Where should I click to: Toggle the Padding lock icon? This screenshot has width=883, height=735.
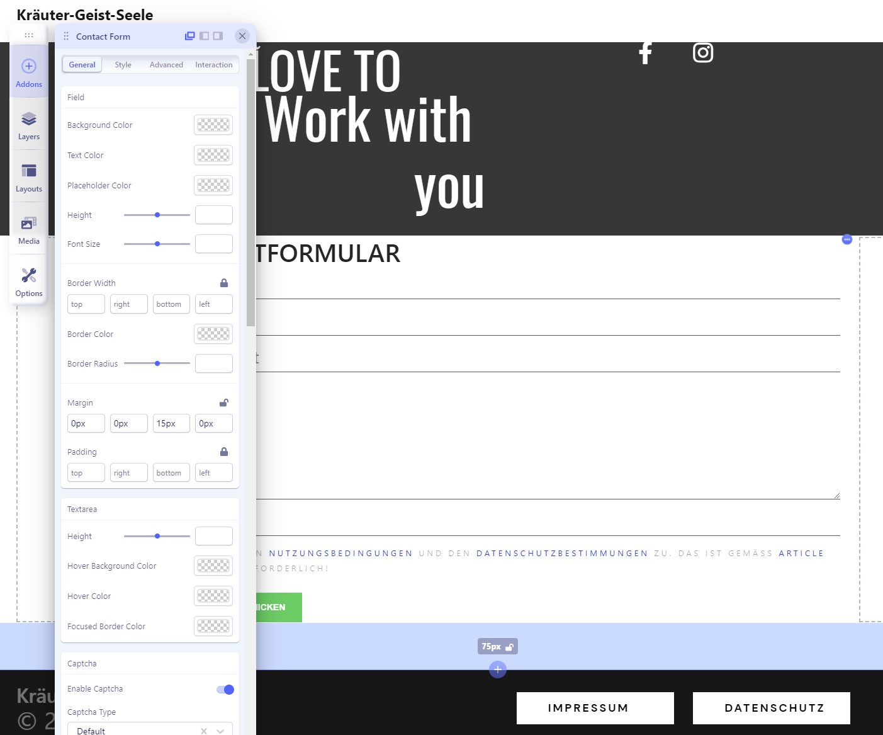(223, 452)
